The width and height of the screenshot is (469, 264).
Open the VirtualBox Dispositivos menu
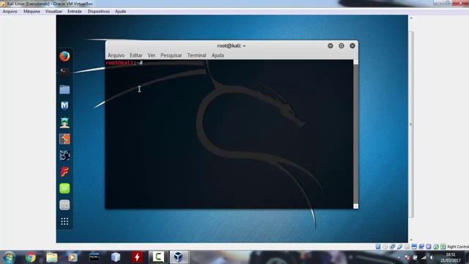click(x=99, y=12)
